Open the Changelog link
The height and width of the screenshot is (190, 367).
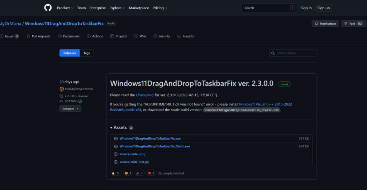(x=145, y=95)
